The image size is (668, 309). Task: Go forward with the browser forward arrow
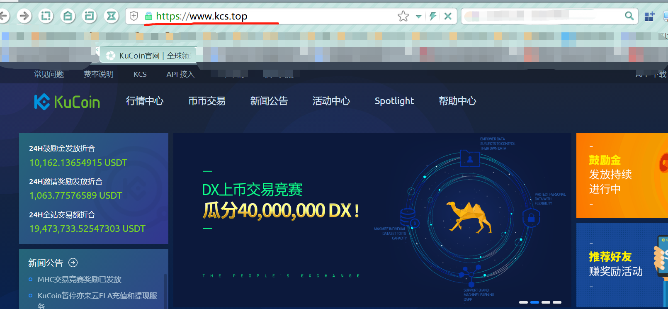tap(24, 16)
